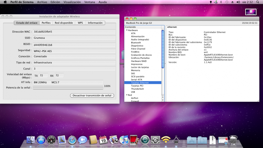Select Thunderbolt in Hardware list
This screenshot has width=263, height=148.
pyautogui.click(x=137, y=89)
